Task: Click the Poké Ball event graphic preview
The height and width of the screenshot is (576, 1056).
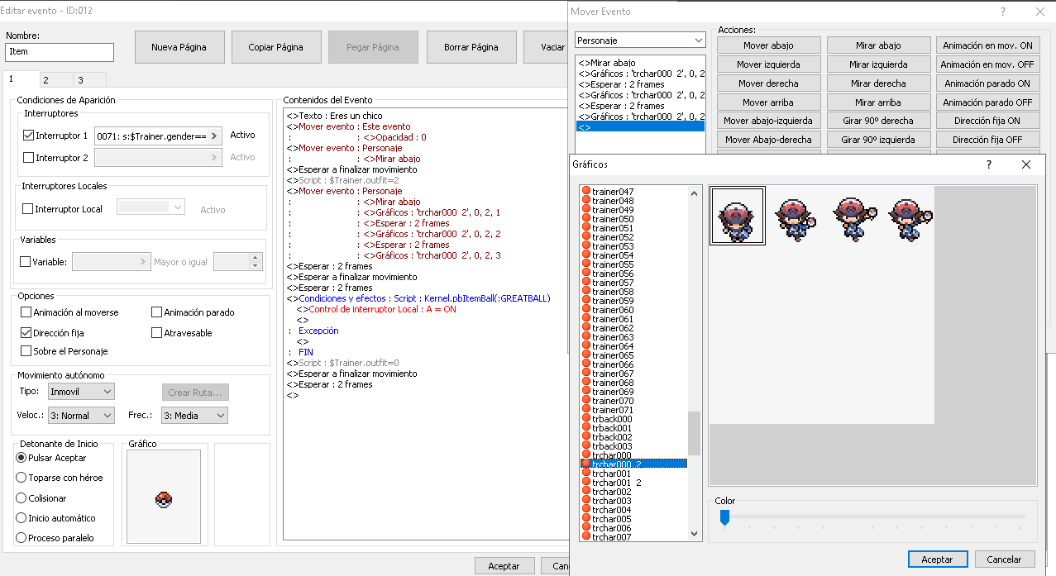Action: 164,499
